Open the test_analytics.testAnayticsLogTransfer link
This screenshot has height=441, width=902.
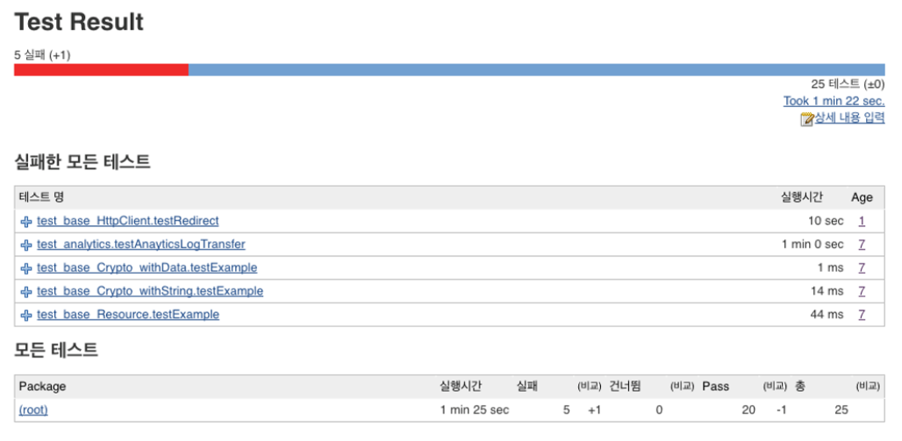pyautogui.click(x=140, y=245)
